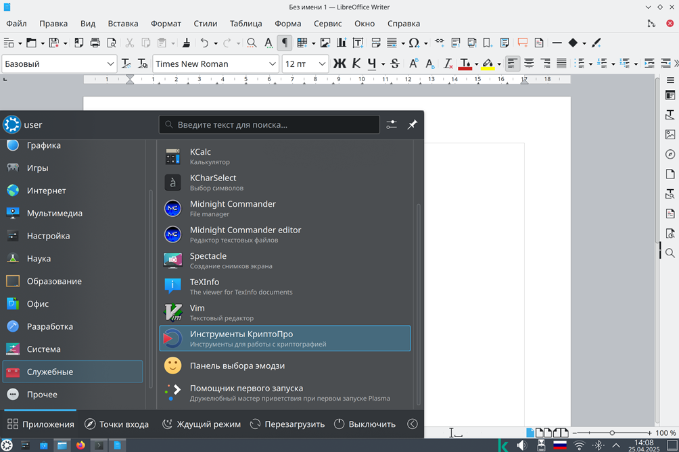Open the Вставка menu
Viewport: 679px width, 452px height.
tap(123, 24)
